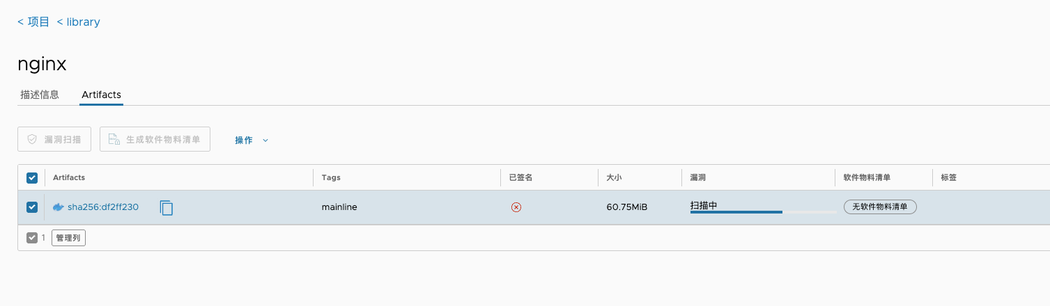The width and height of the screenshot is (1050, 306).
Task: Click the document icon on 生成软件物料清单
Action: coord(113,140)
